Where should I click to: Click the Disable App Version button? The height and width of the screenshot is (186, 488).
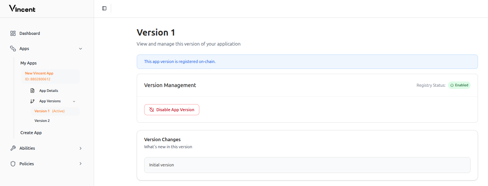tap(172, 110)
